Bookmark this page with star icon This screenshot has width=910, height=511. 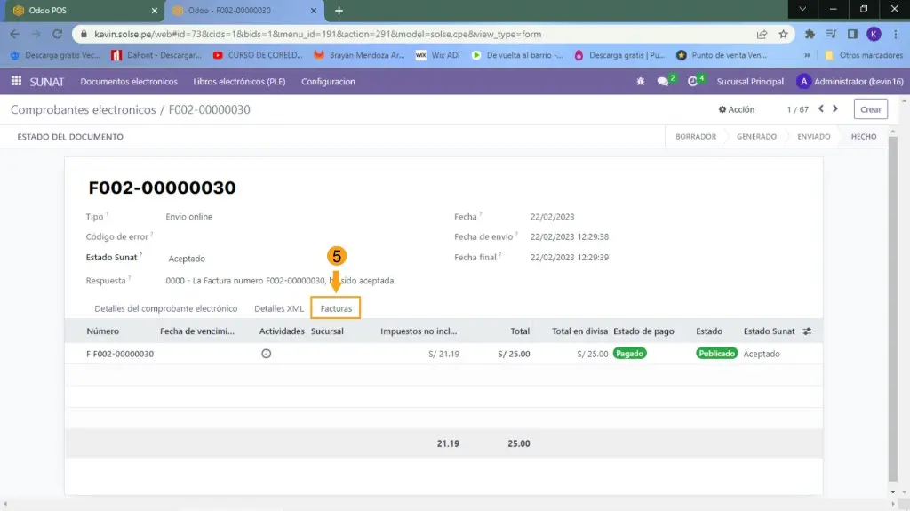tap(783, 34)
